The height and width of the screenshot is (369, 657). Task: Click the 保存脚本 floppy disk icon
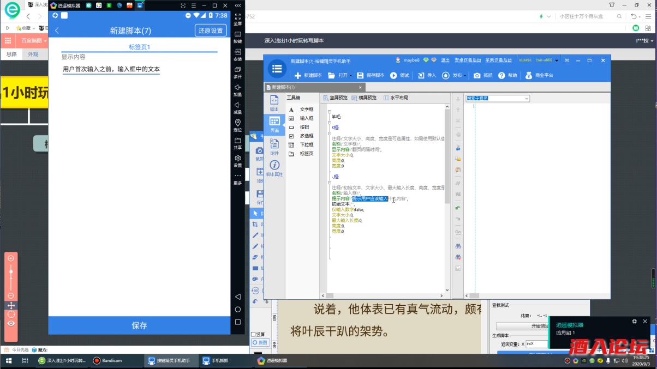(x=360, y=76)
